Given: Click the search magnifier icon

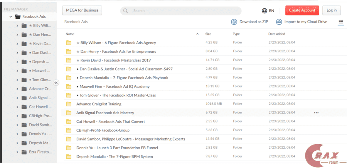Looking at the screenshot, I should tap(126, 11).
